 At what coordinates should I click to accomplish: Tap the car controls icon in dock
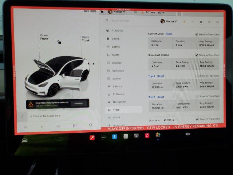[24, 140]
